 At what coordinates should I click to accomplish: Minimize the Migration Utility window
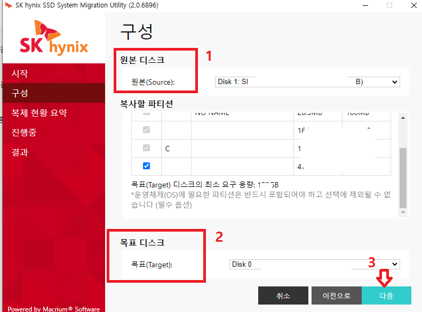tap(365, 5)
